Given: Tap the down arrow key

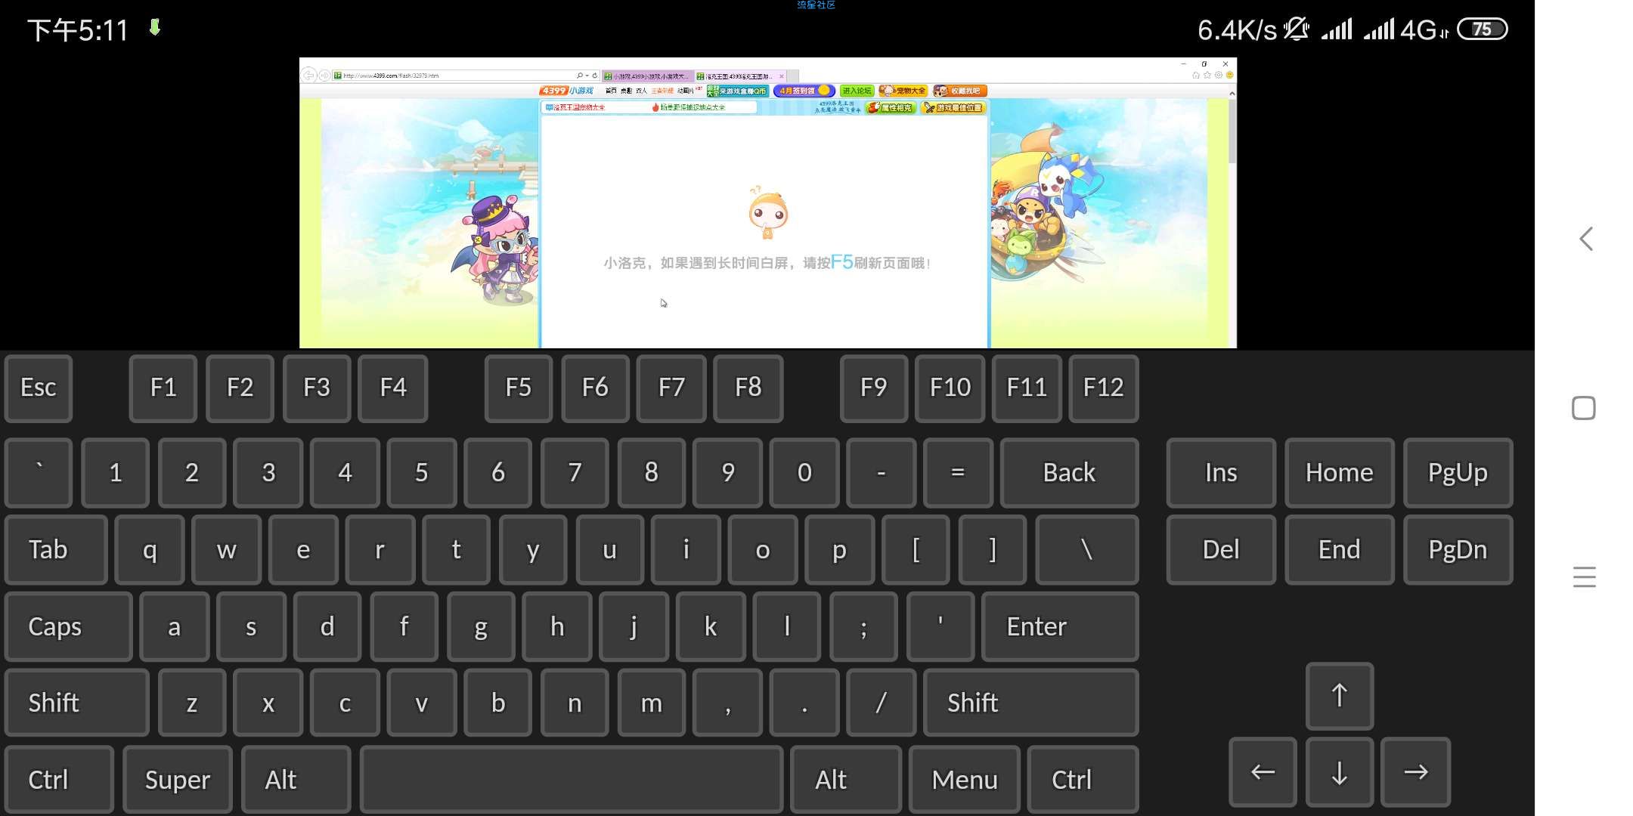Looking at the screenshot, I should [x=1339, y=773].
